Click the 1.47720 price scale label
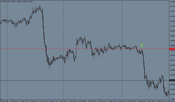The height and width of the screenshot is (102, 175). [x=172, y=7]
